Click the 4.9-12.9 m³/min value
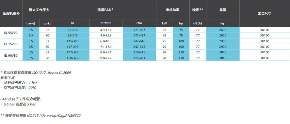Screen dimensions: 290x124 106,35
